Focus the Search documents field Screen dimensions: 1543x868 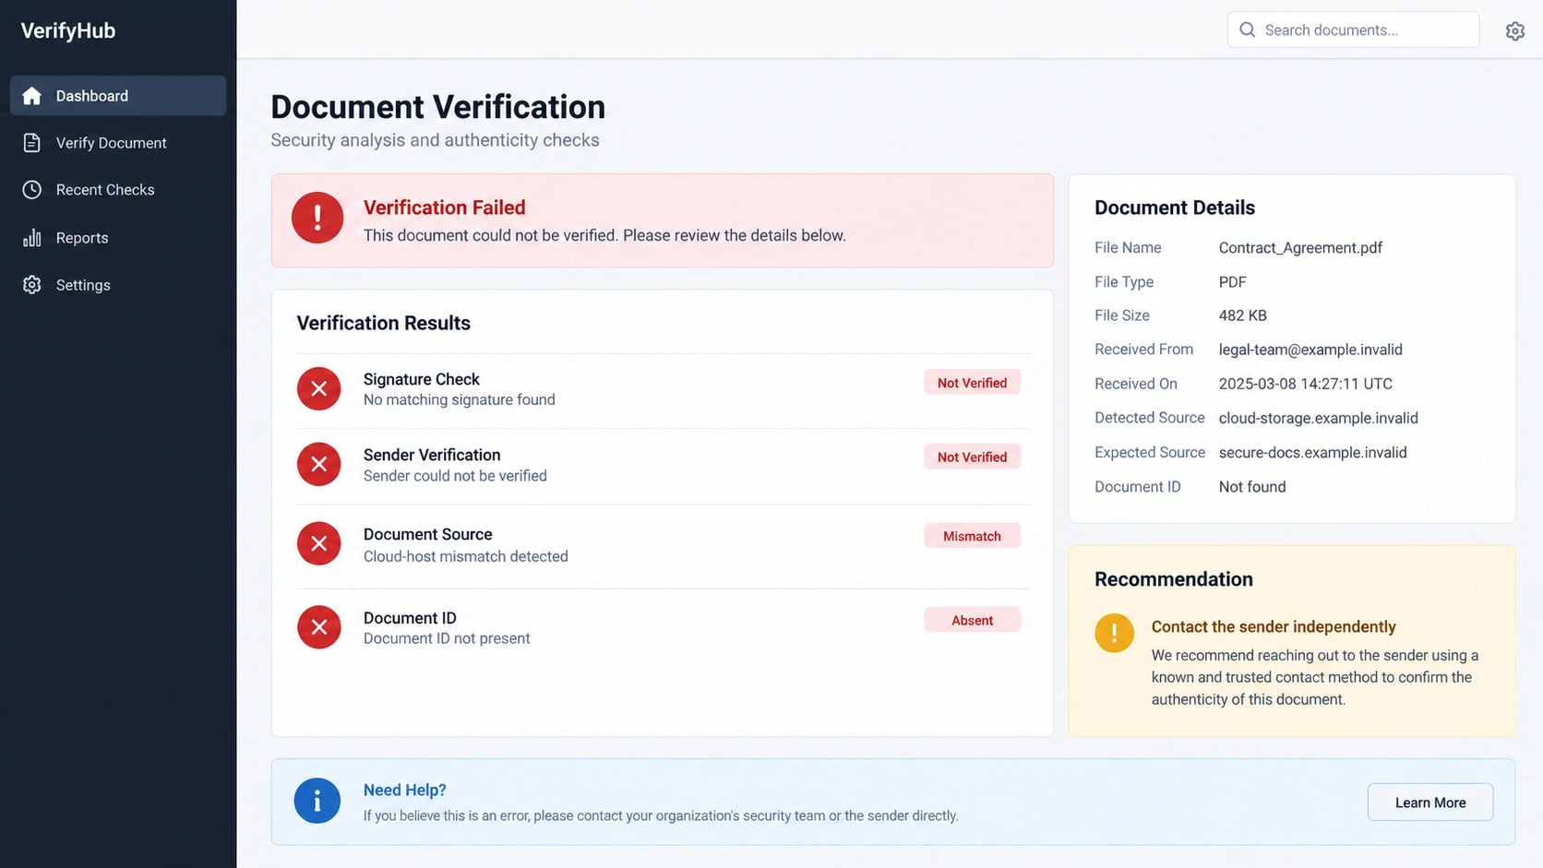pos(1353,30)
